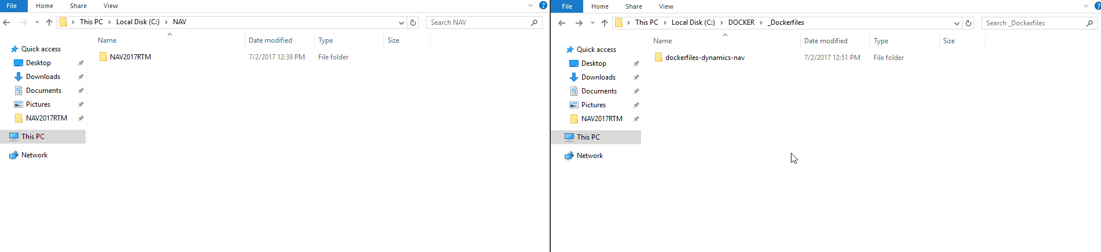The width and height of the screenshot is (1101, 252).
Task: Click Up arrow in left NAV window
Action: coord(49,22)
